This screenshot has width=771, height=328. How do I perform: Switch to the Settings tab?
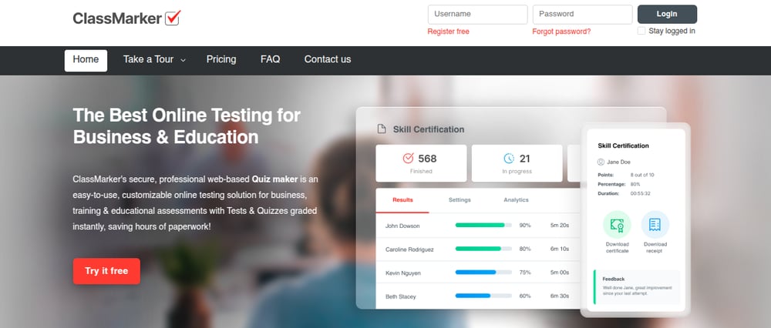[x=460, y=200]
